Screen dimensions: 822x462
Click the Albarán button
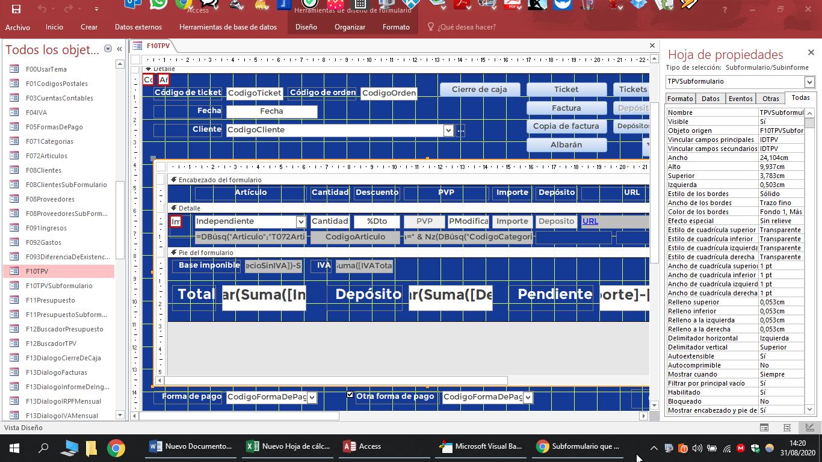[566, 145]
